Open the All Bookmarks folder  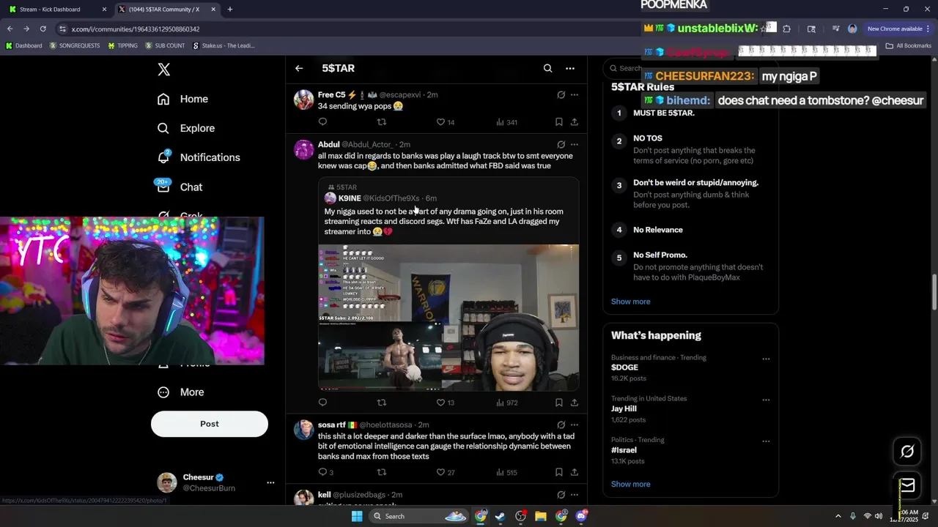click(x=909, y=45)
